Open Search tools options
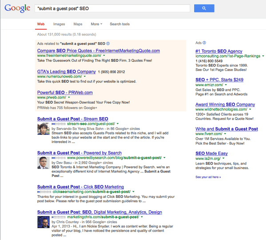Image resolution: width=266 pixels, height=240 pixels. [x=119, y=24]
